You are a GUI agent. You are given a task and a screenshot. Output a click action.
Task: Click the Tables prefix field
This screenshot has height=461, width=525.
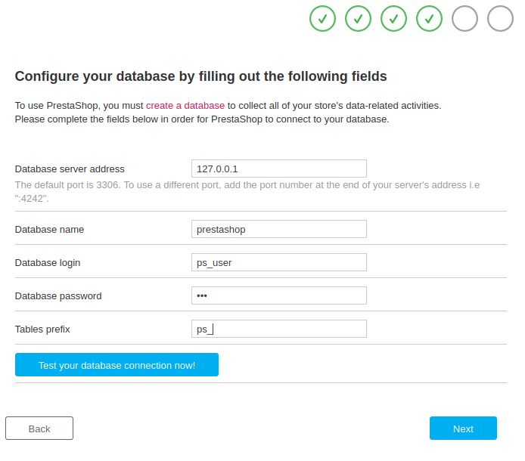point(279,329)
